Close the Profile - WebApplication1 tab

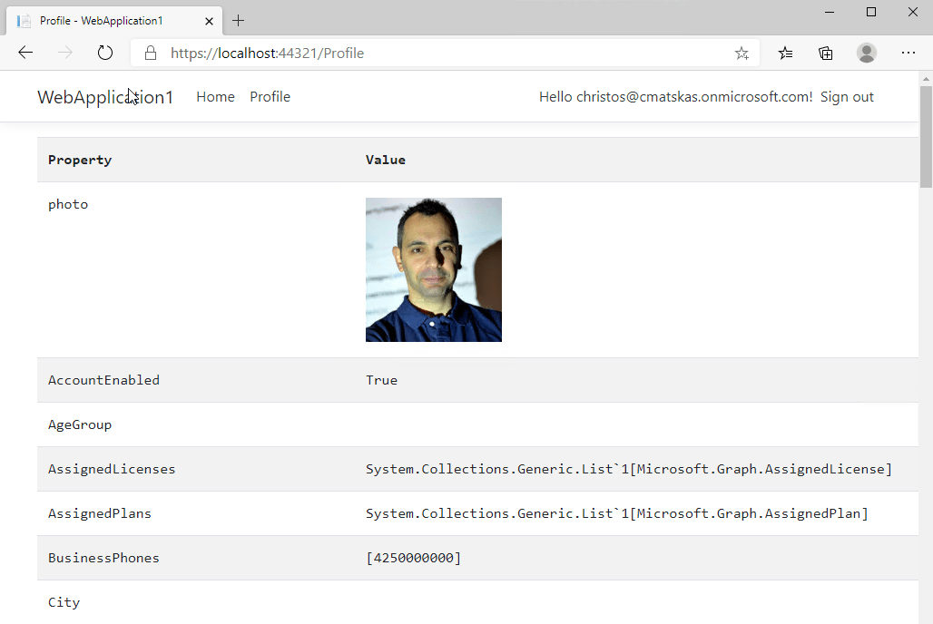[x=210, y=21]
